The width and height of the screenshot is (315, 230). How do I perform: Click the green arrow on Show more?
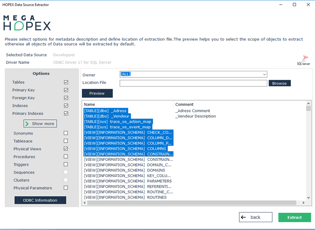pyautogui.click(x=27, y=124)
